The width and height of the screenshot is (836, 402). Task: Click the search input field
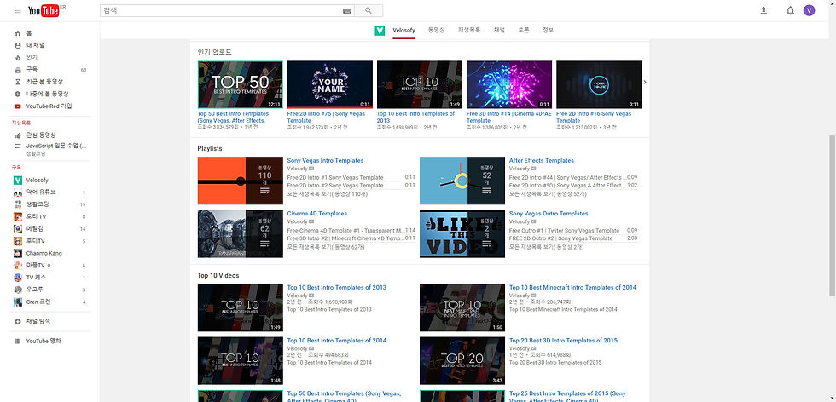click(221, 11)
